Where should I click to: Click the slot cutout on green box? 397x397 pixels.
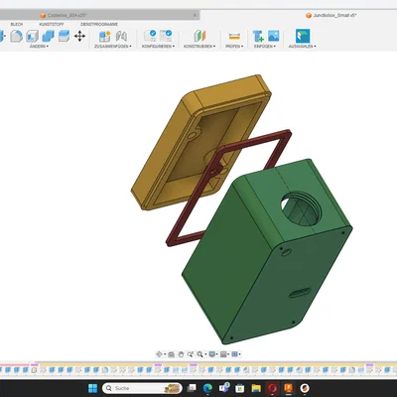click(300, 293)
